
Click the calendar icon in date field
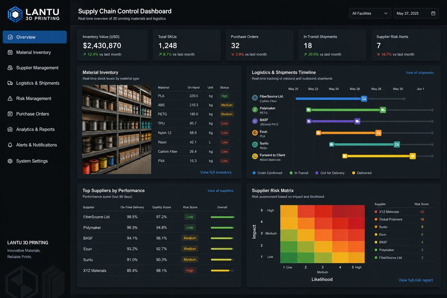(x=433, y=13)
